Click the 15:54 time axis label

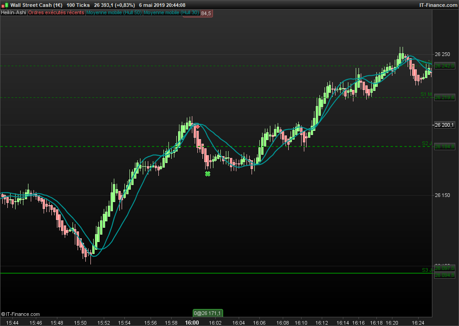click(124, 323)
